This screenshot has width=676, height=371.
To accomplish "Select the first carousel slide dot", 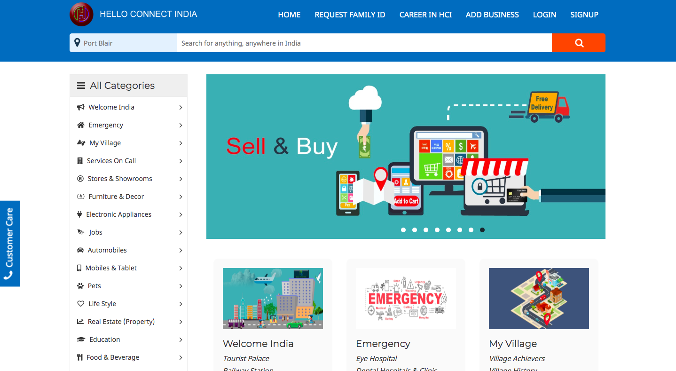I will (x=403, y=230).
